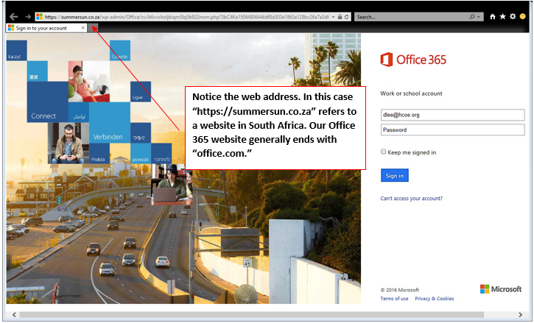Click the 'Work or school account' label
The width and height of the screenshot is (534, 323).
click(x=411, y=93)
